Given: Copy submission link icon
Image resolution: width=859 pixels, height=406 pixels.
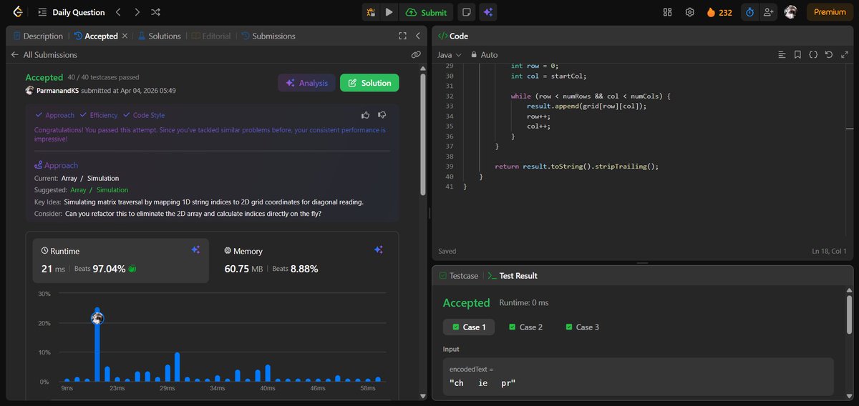Looking at the screenshot, I should (x=416, y=54).
